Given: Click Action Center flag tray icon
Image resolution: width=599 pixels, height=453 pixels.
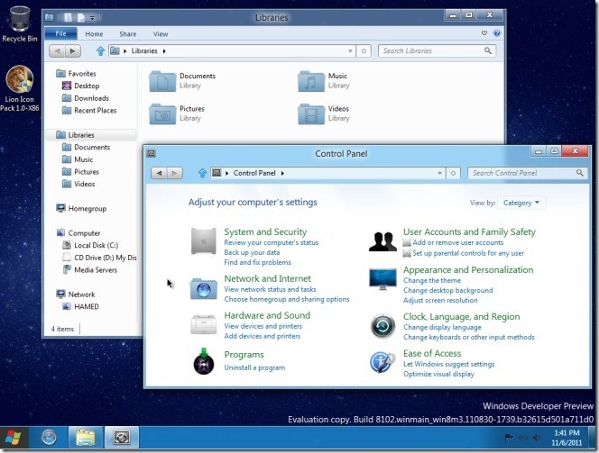Looking at the screenshot, I should tap(509, 438).
